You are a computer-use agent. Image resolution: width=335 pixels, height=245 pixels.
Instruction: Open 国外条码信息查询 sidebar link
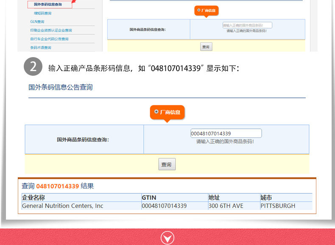click(x=48, y=4)
